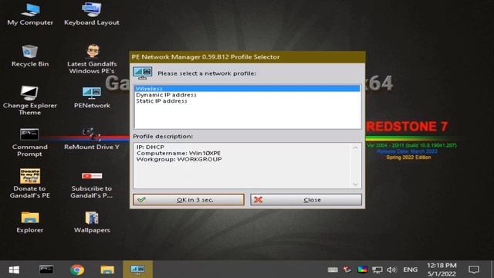Click the network tray icon
Image resolution: width=494 pixels, height=278 pixels.
pos(377,270)
